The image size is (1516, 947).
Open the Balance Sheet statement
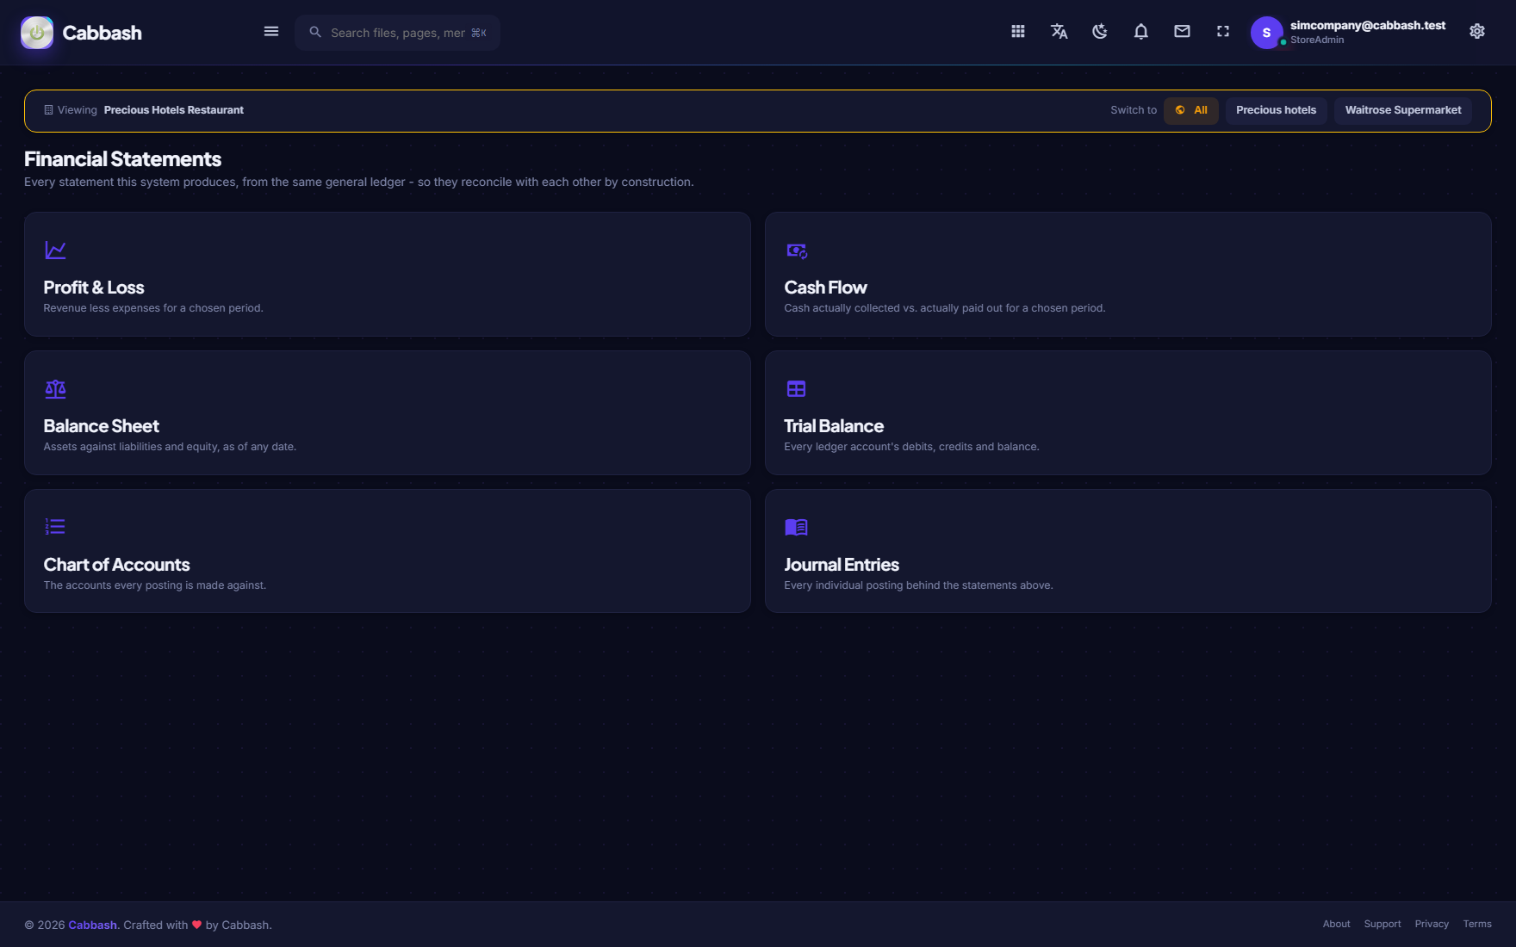[x=388, y=412]
